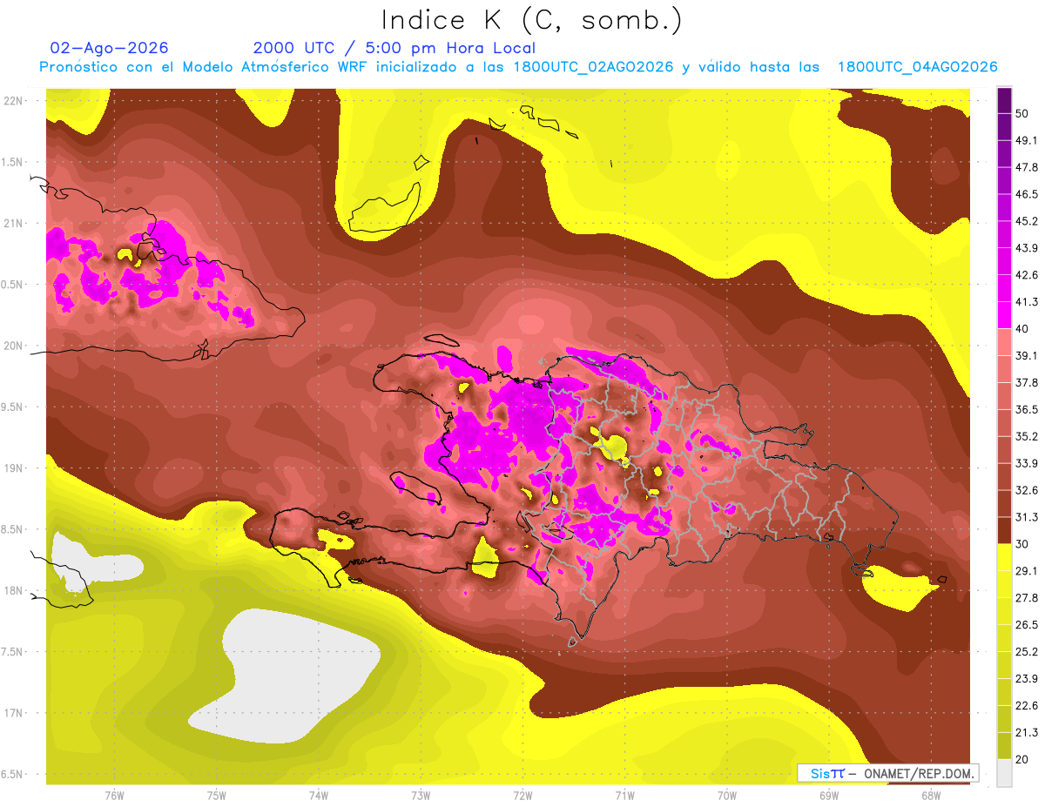
Task: Click legend value '22.6'
Action: tap(1028, 706)
